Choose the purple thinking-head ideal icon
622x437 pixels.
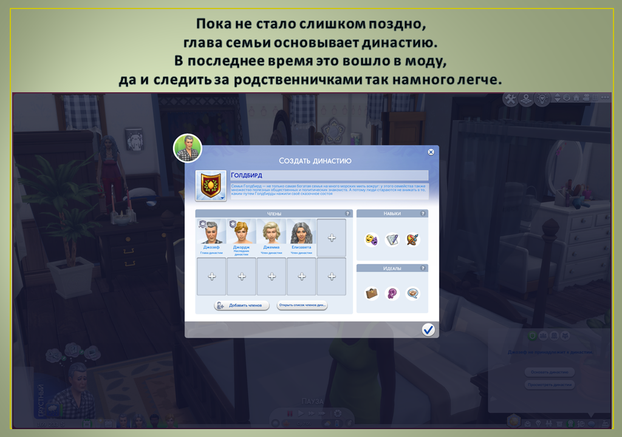392,293
